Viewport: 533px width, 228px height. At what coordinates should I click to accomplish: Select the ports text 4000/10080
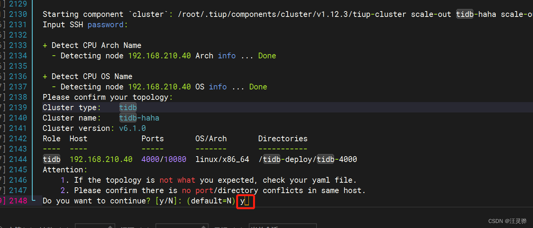[164, 159]
